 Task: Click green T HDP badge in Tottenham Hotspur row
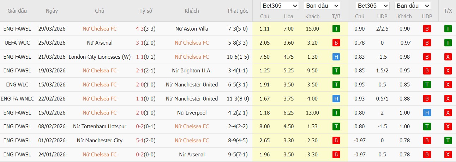coord(427,127)
